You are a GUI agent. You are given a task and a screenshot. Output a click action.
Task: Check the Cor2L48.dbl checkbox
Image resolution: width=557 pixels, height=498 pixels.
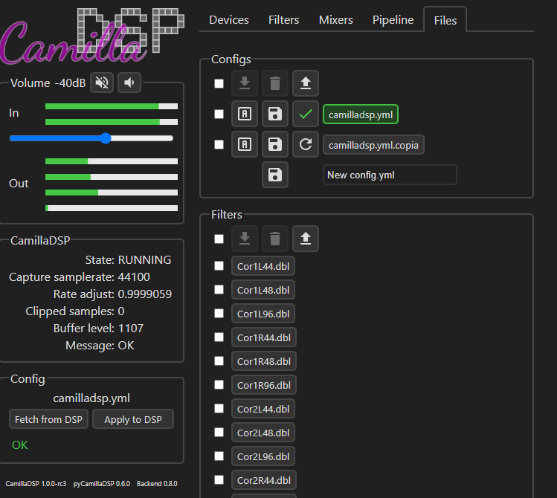219,433
